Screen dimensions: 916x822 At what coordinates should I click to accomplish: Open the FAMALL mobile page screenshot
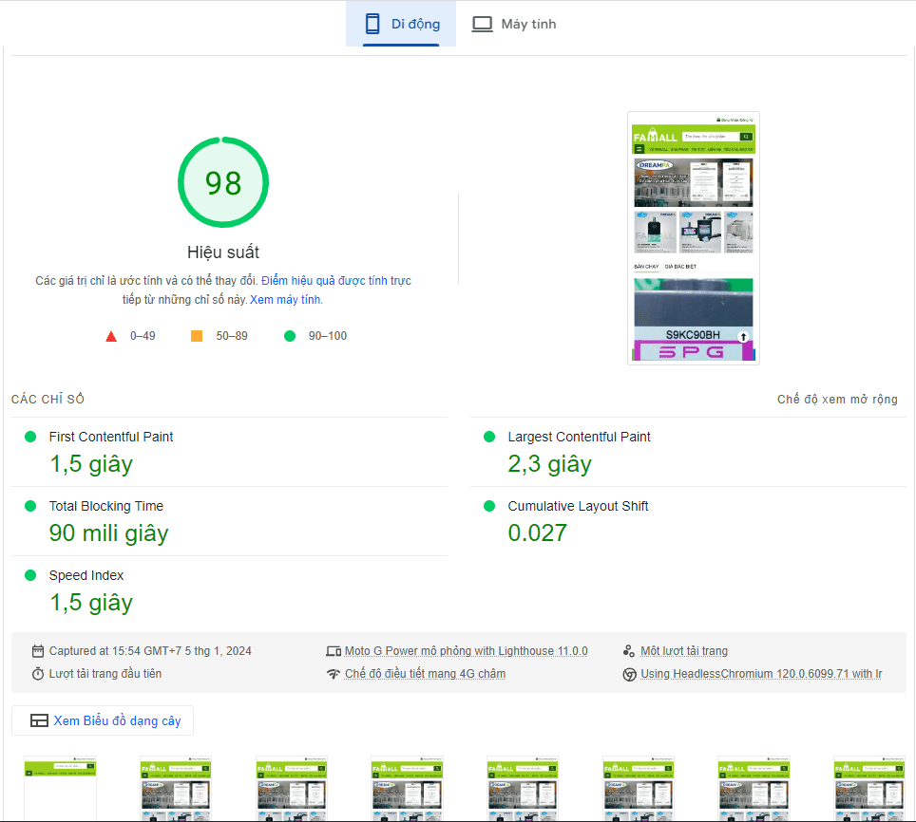[x=694, y=238]
